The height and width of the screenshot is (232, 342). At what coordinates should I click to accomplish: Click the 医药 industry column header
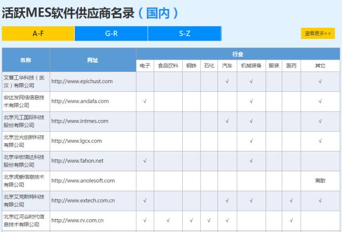(x=291, y=66)
